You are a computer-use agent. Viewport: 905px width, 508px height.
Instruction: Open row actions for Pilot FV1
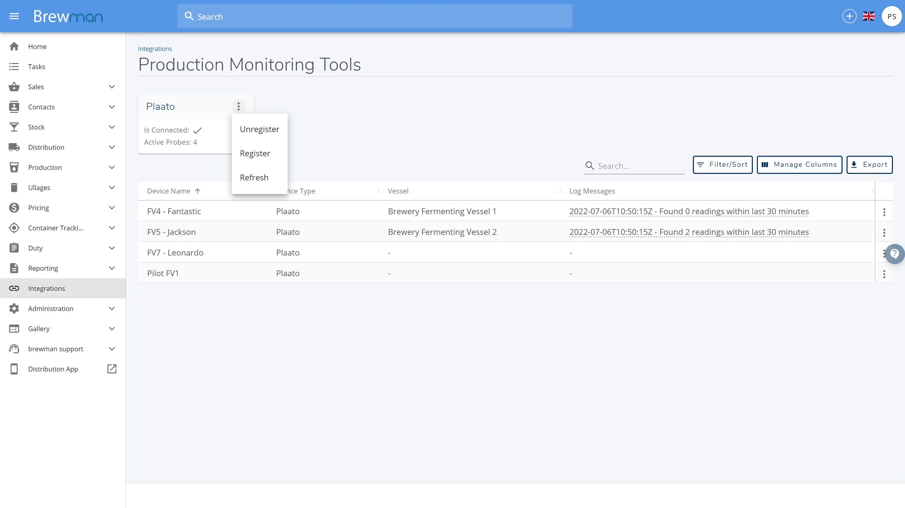pos(884,274)
